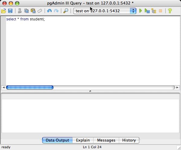
Task: Open Help with the question mark icon
Action: point(170,11)
